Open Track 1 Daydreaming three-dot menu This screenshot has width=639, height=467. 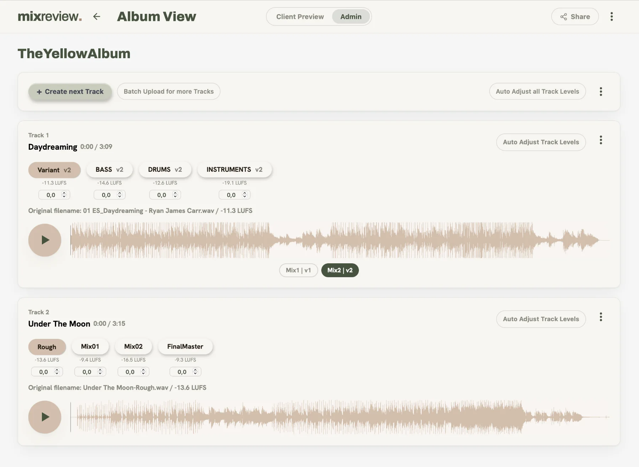coord(601,140)
